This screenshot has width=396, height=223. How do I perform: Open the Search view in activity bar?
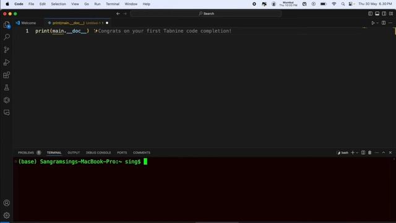coord(7,37)
